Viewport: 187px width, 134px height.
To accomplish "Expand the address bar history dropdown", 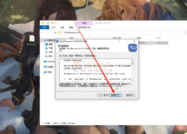I will (x=185, y=33).
